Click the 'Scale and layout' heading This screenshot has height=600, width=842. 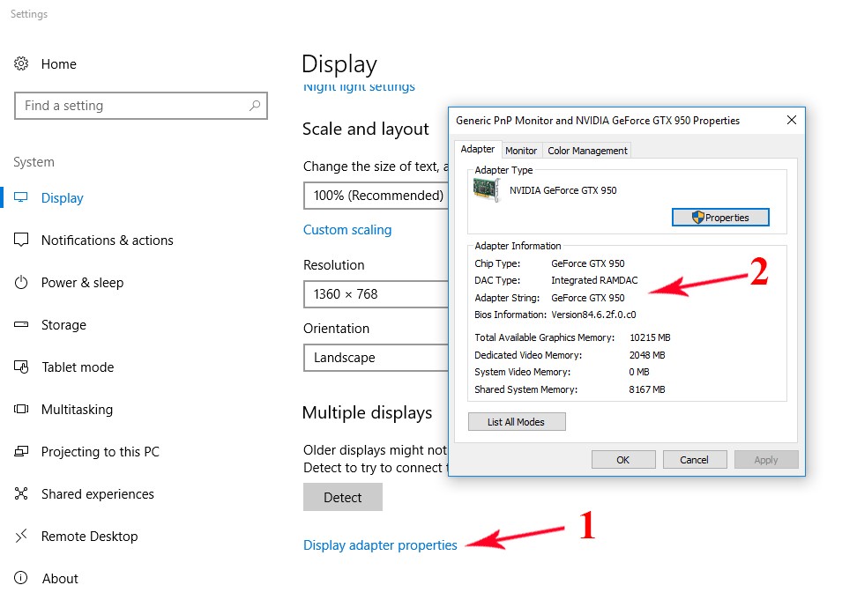(x=366, y=129)
